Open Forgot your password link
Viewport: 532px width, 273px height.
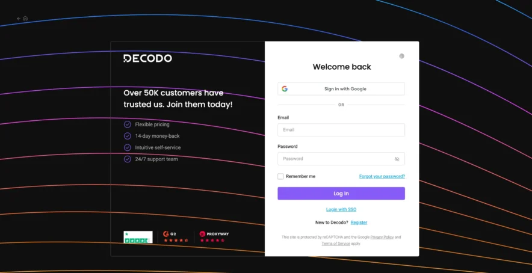point(382,176)
